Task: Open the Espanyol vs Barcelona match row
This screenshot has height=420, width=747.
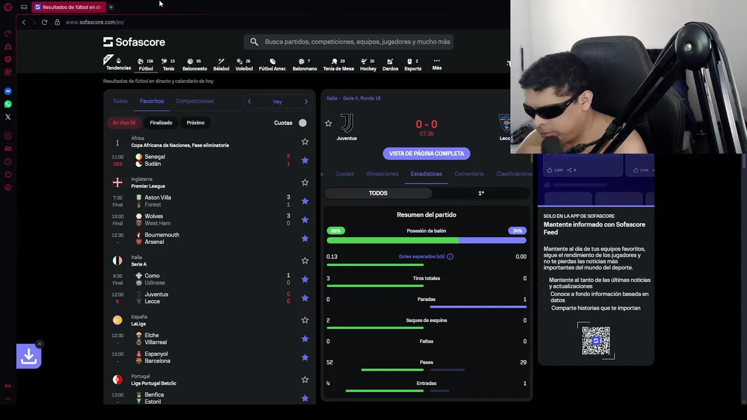Action: point(210,358)
